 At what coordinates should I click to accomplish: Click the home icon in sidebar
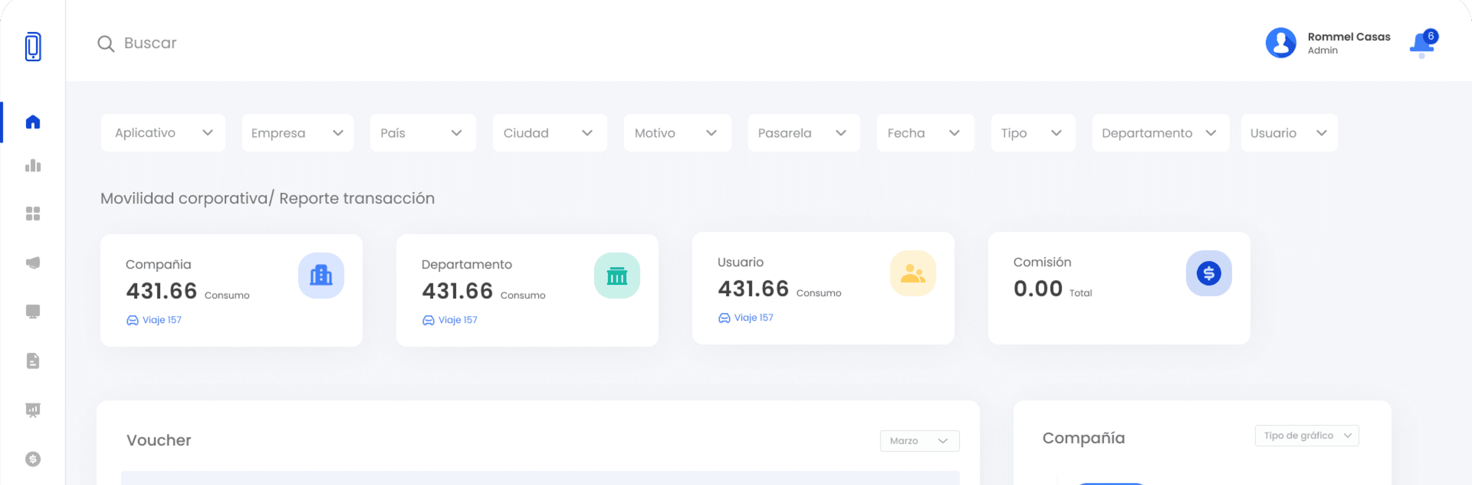pyautogui.click(x=32, y=122)
